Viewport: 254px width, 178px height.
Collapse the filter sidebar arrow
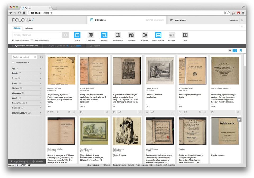[x=41, y=57]
